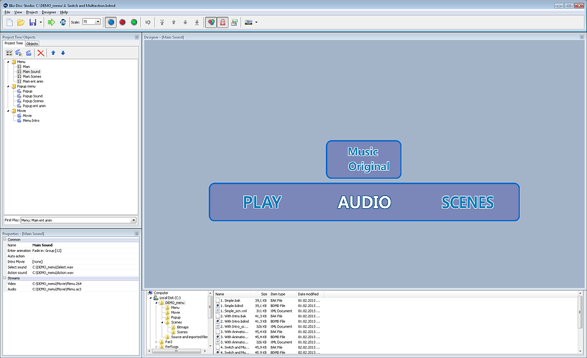
Task: Move object up one level in the toolbar
Action: pyautogui.click(x=174, y=23)
